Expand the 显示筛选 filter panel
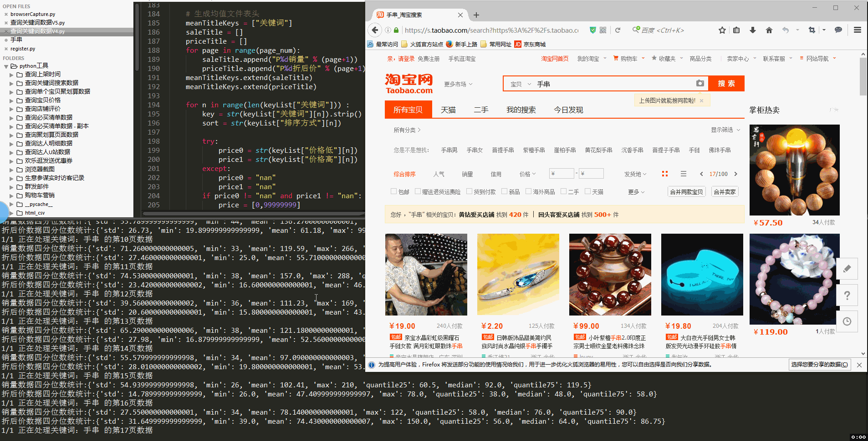 pyautogui.click(x=725, y=130)
